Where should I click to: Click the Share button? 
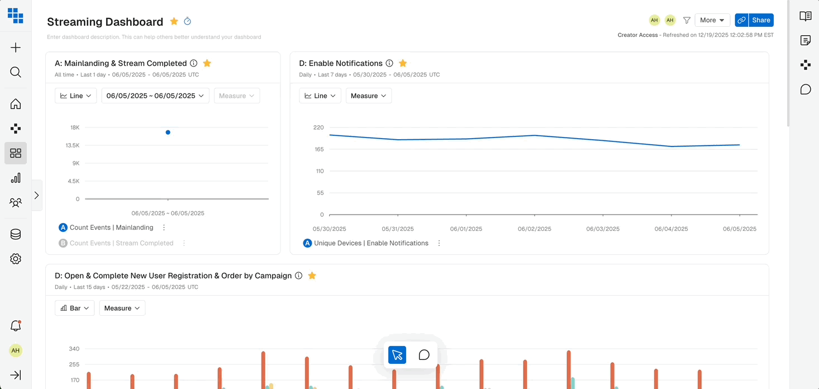click(761, 20)
